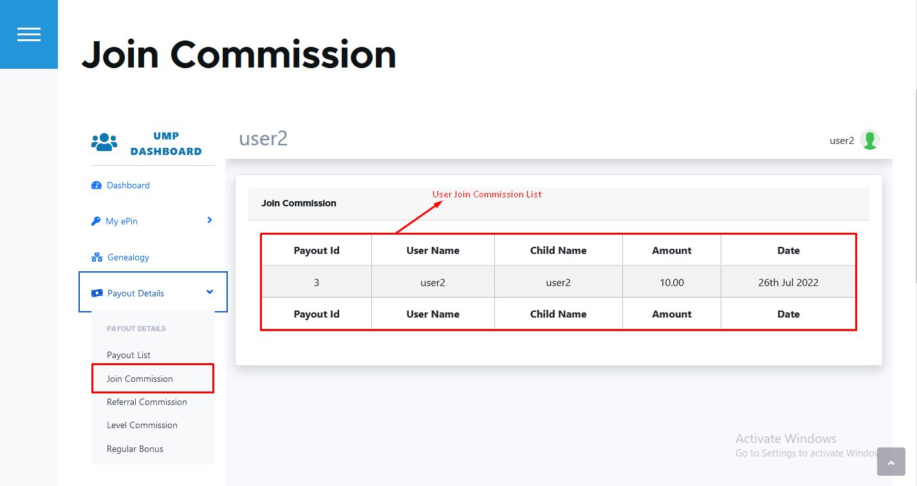Select Join Commission in sidebar
This screenshot has width=917, height=486.
click(140, 379)
